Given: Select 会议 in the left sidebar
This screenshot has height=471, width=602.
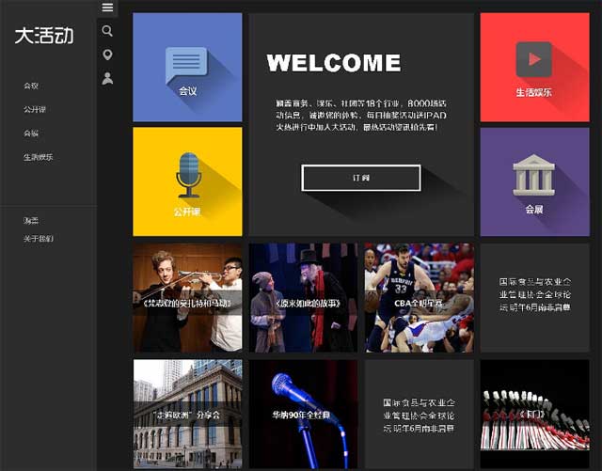Looking at the screenshot, I should coord(31,86).
